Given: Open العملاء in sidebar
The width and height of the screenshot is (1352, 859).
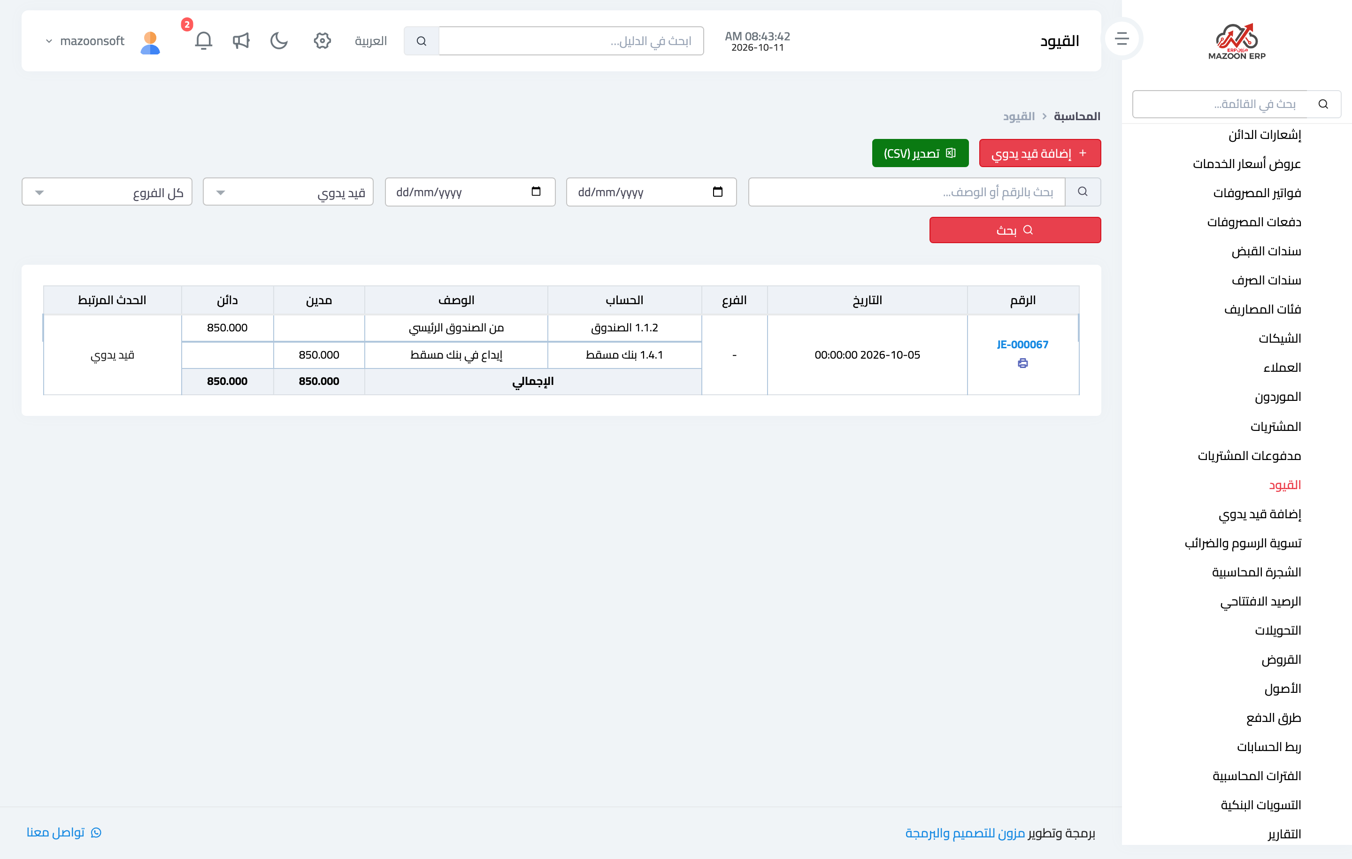Looking at the screenshot, I should [1283, 368].
